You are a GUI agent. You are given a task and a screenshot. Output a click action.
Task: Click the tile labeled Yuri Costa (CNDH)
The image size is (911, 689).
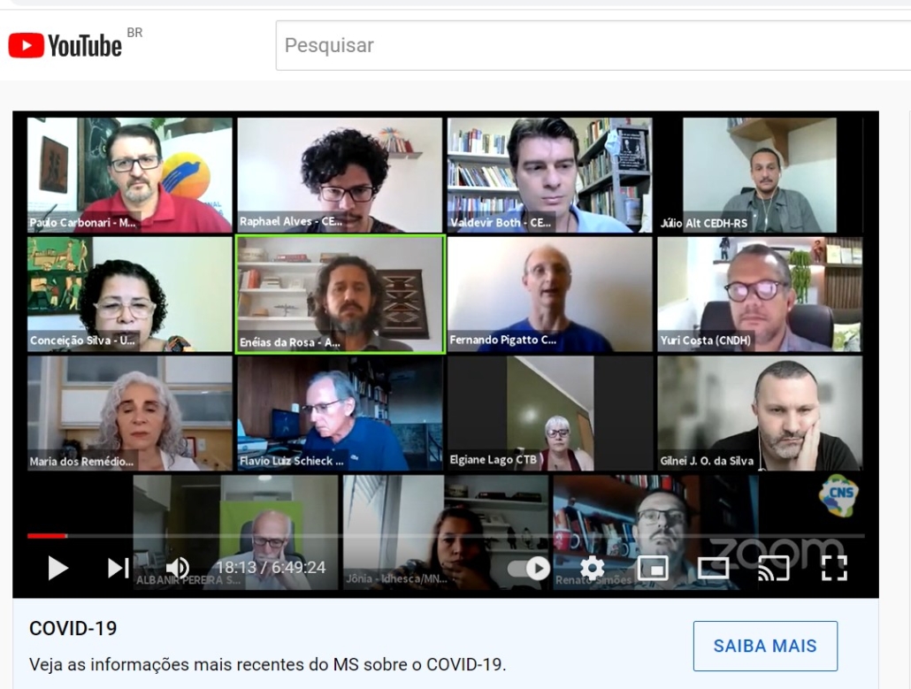(760, 294)
